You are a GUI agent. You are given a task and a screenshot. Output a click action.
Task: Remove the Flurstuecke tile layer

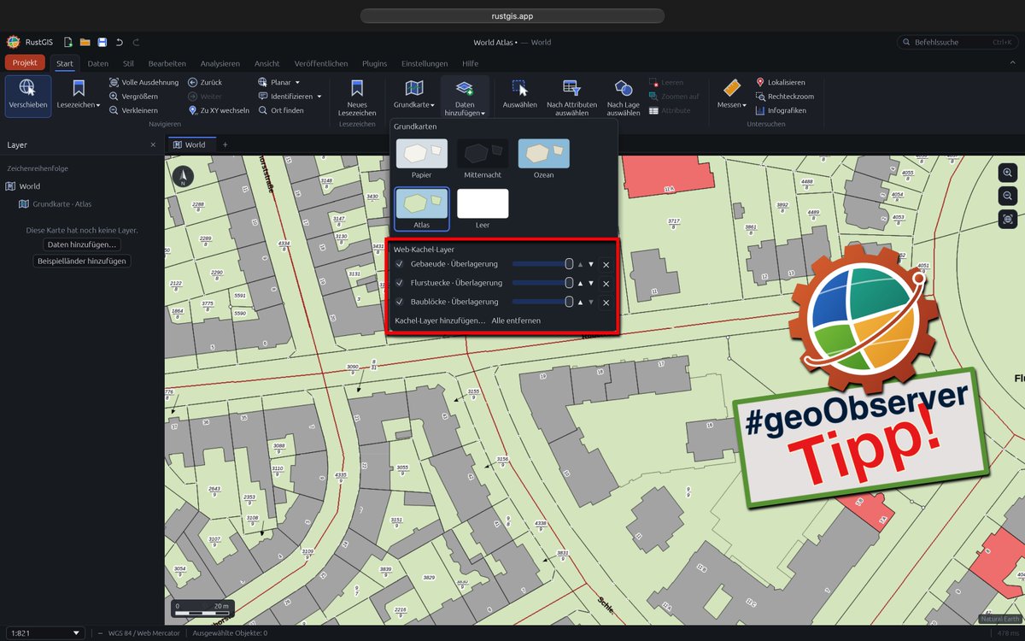pos(606,283)
